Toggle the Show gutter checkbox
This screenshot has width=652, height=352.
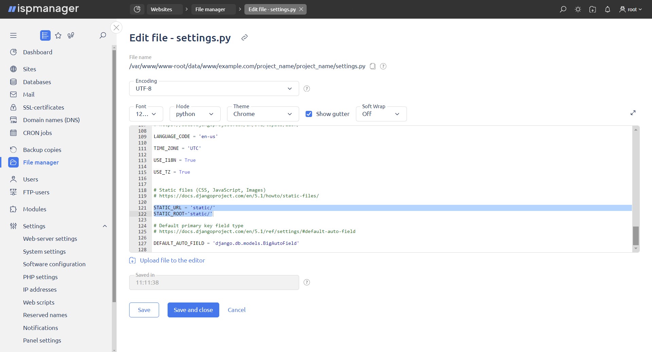309,114
